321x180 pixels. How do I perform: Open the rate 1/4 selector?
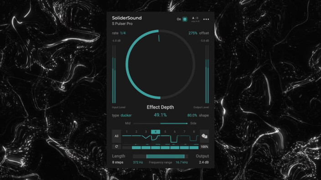[x=123, y=33]
